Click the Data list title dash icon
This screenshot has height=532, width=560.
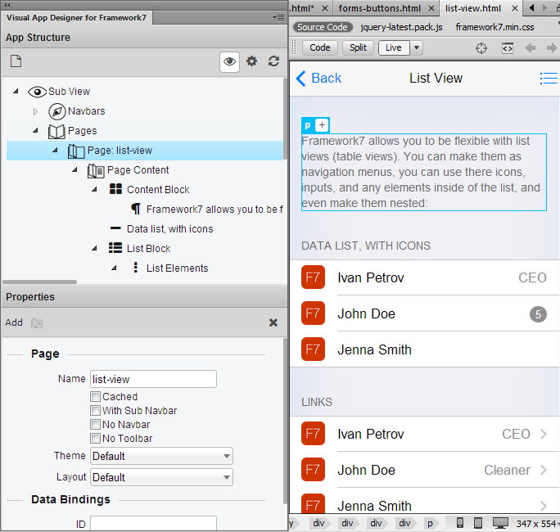115,228
